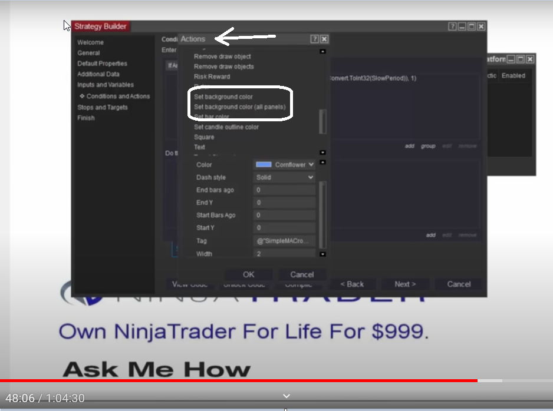Select Conditions and Actions section
Screen dimensions: 553x411
pyautogui.click(x=118, y=96)
